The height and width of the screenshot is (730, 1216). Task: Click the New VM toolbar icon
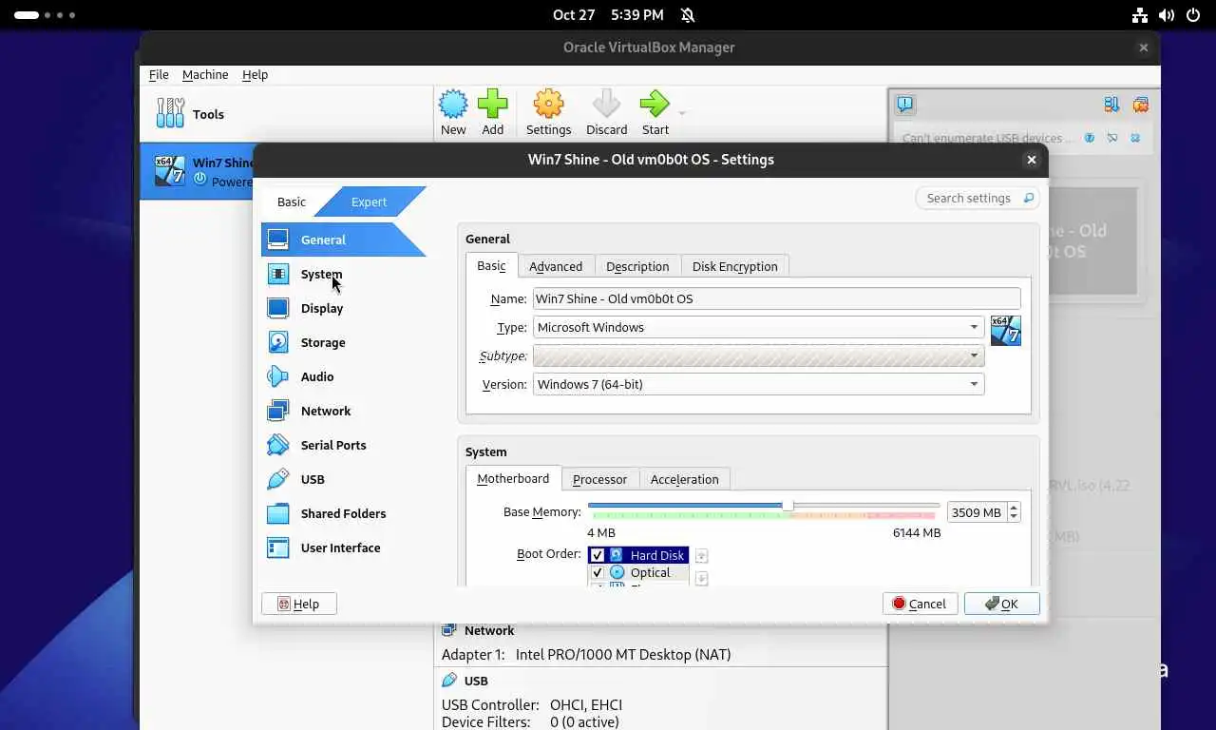tap(453, 105)
